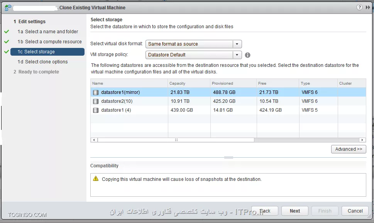Click the Finish button
The image size is (374, 223).
click(325, 211)
